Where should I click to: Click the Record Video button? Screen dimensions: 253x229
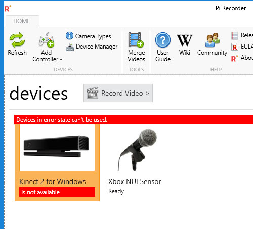118,93
